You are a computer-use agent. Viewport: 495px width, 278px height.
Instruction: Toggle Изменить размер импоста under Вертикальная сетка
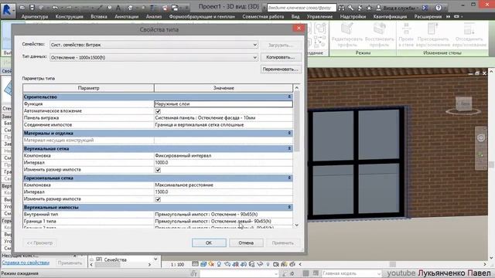[158, 170]
